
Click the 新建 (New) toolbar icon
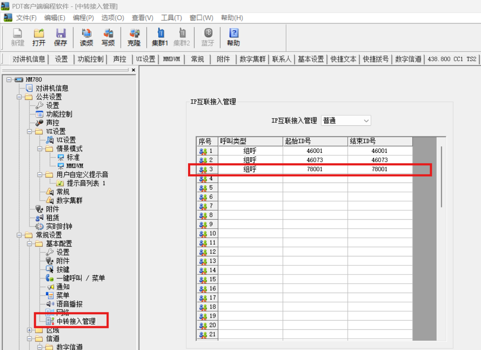(18, 37)
